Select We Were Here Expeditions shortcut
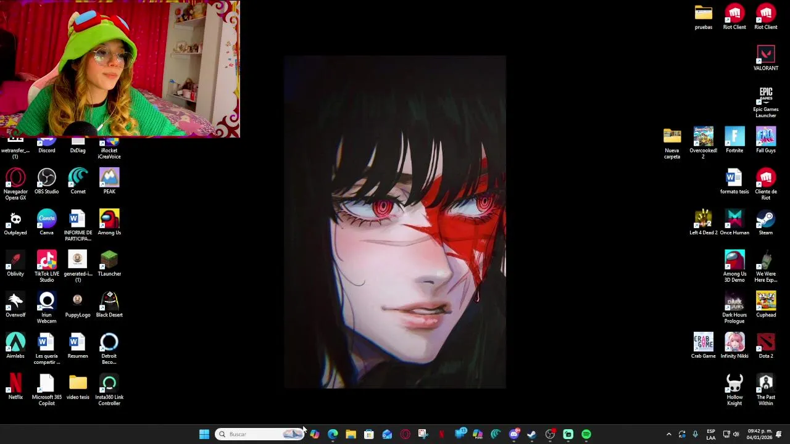Screen dimensions: 790x444 [765, 266]
